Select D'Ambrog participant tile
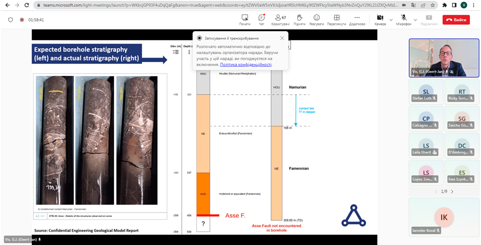Viewport: 481px width, 245px height. (462, 146)
